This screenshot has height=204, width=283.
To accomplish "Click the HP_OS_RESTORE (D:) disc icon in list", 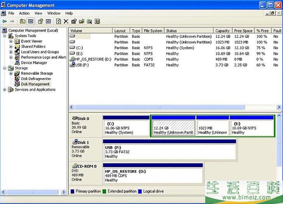I will pos(72,59).
